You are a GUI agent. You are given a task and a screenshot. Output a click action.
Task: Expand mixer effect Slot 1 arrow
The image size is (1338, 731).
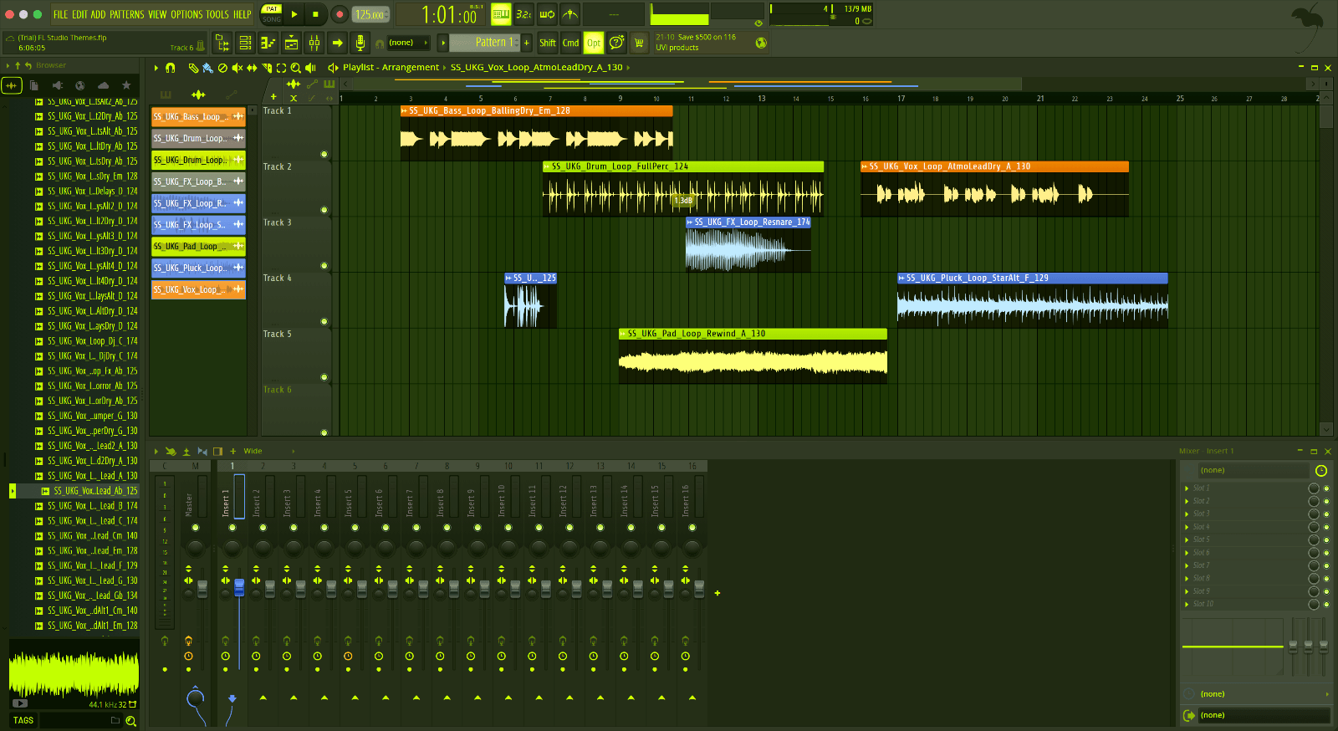(1187, 488)
